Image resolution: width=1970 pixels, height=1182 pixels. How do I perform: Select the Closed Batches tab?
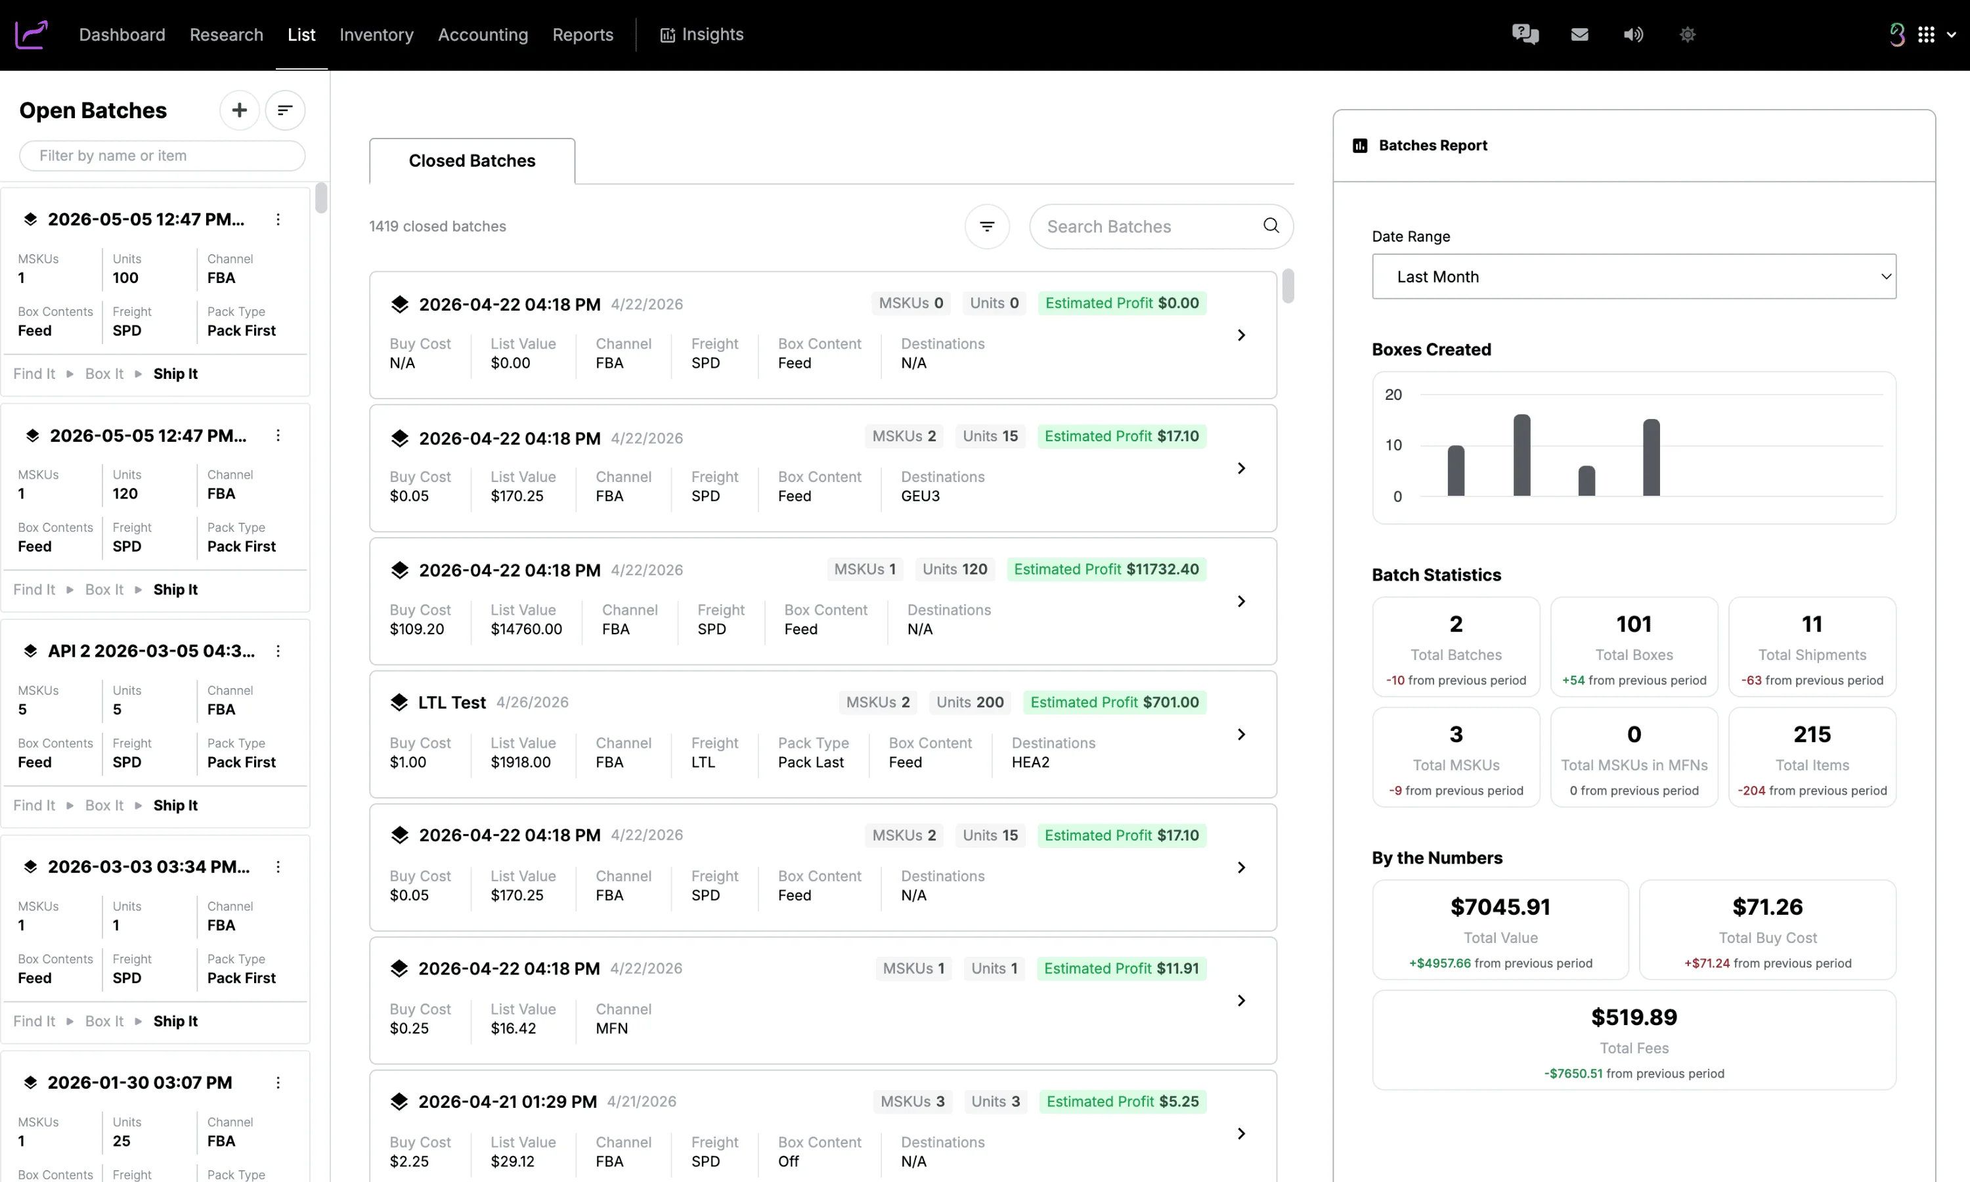[472, 161]
